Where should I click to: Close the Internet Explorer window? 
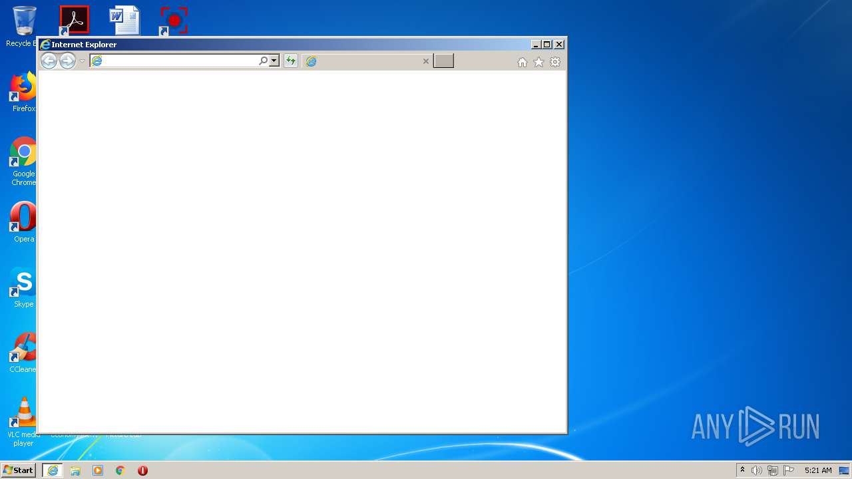(x=559, y=45)
